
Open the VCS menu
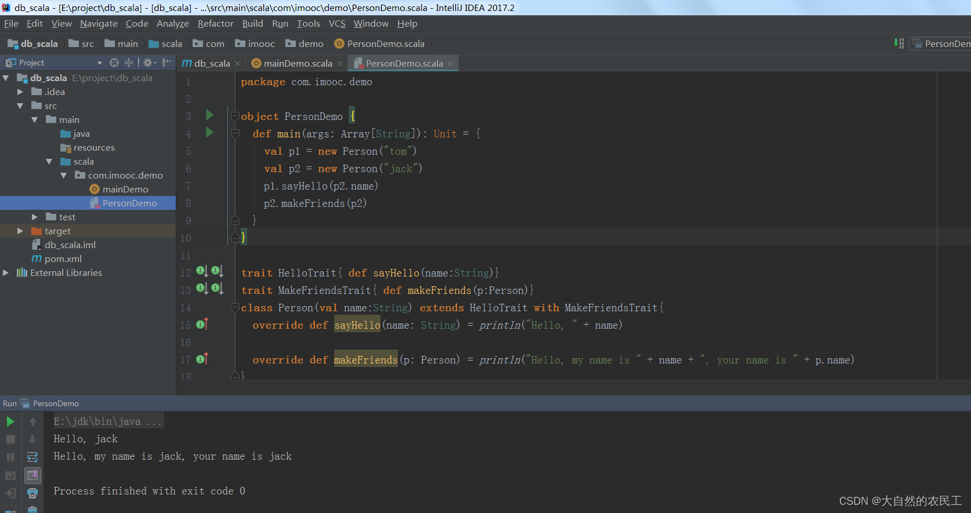pyautogui.click(x=337, y=24)
